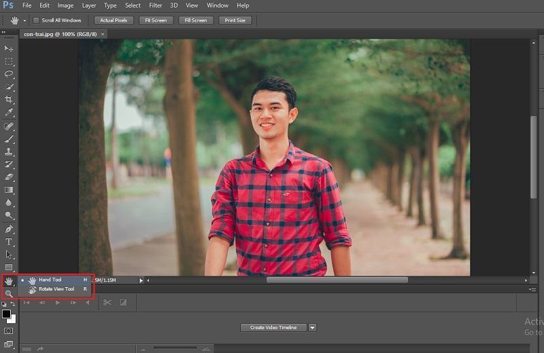Open the background white color swatch

12,320
